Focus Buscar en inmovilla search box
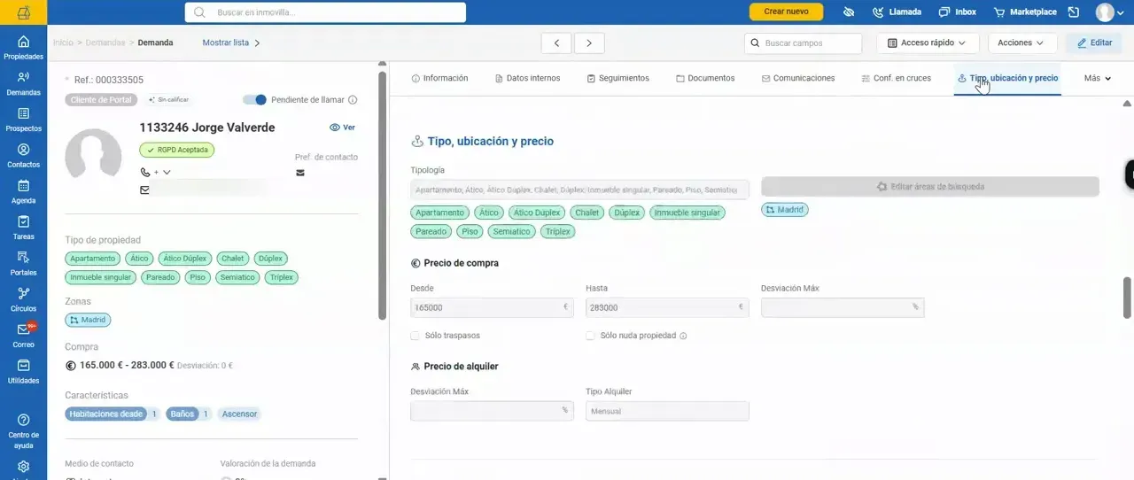Screen dimensions: 1134x480 (325, 12)
